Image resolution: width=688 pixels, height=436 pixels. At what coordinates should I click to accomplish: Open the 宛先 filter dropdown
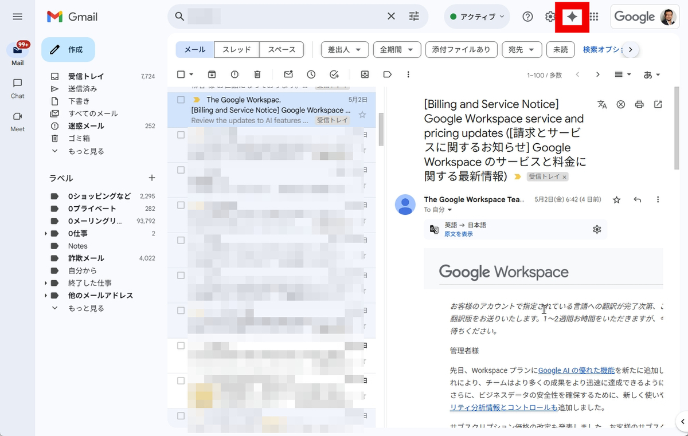click(x=522, y=50)
